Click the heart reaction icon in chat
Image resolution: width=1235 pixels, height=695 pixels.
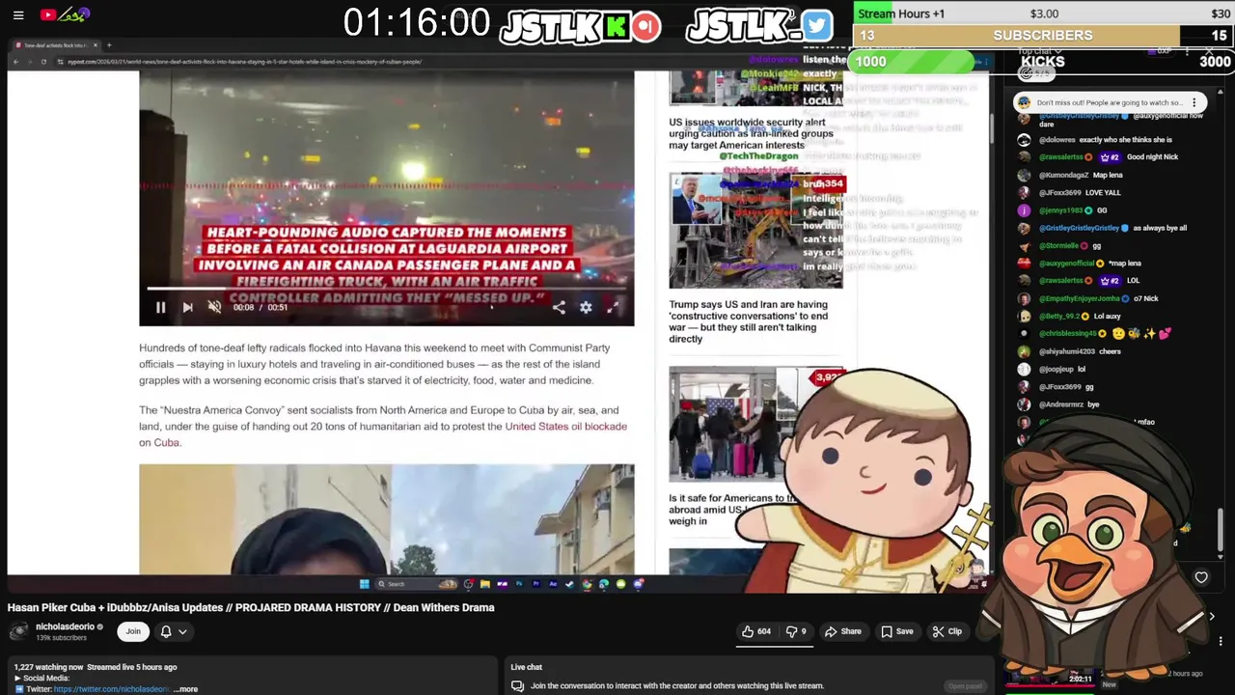[1201, 577]
